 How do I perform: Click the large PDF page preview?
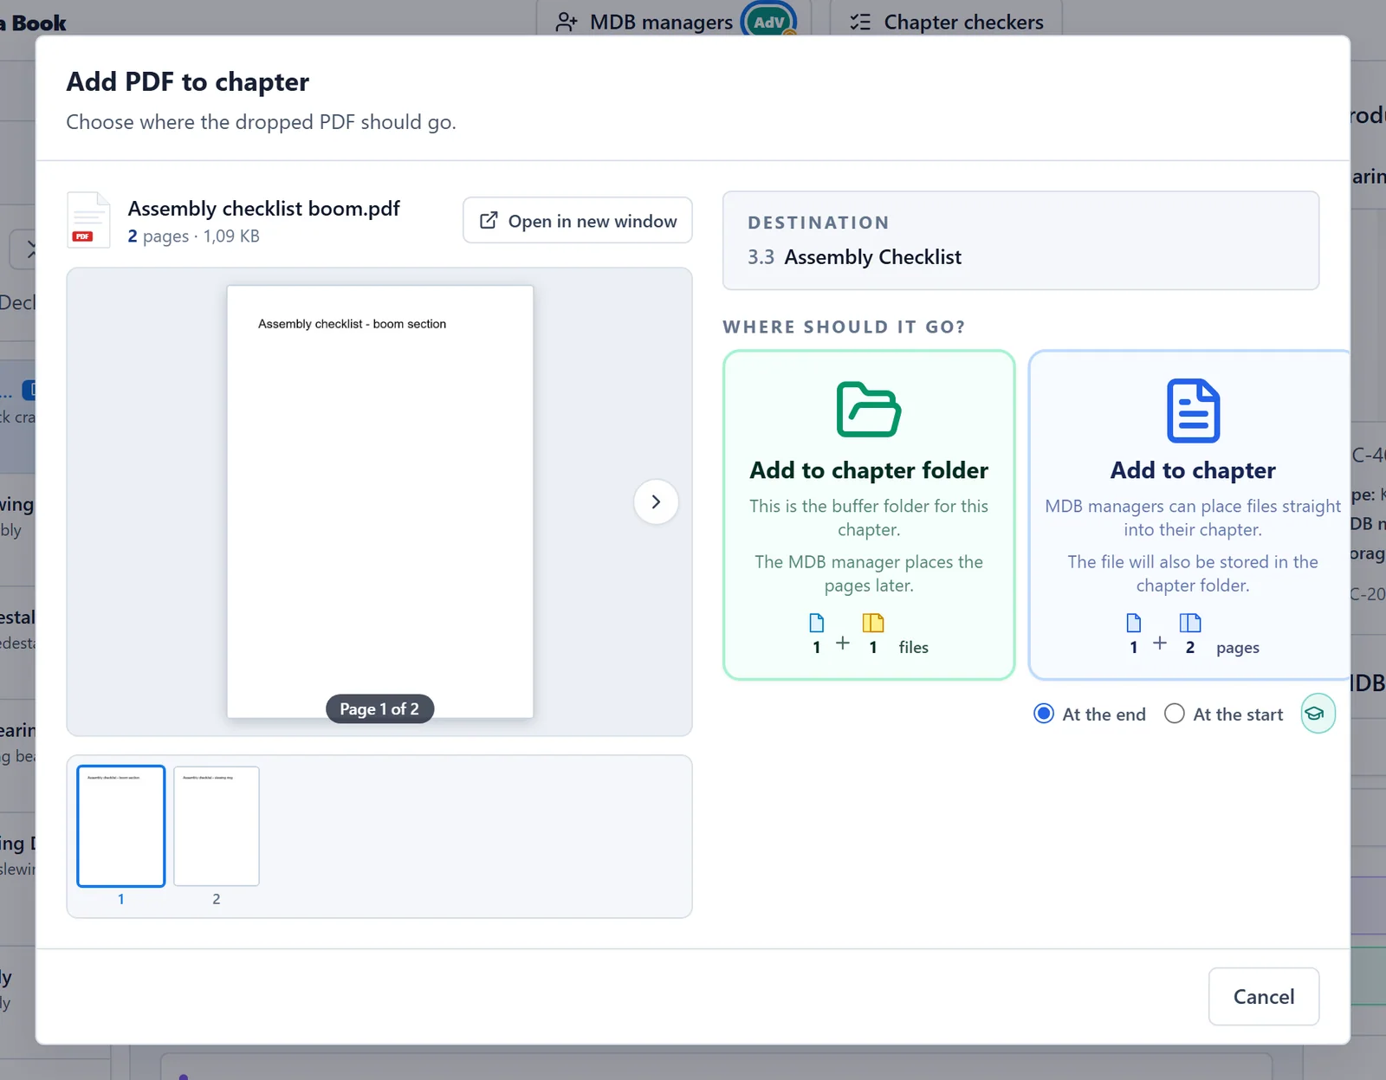click(x=380, y=501)
